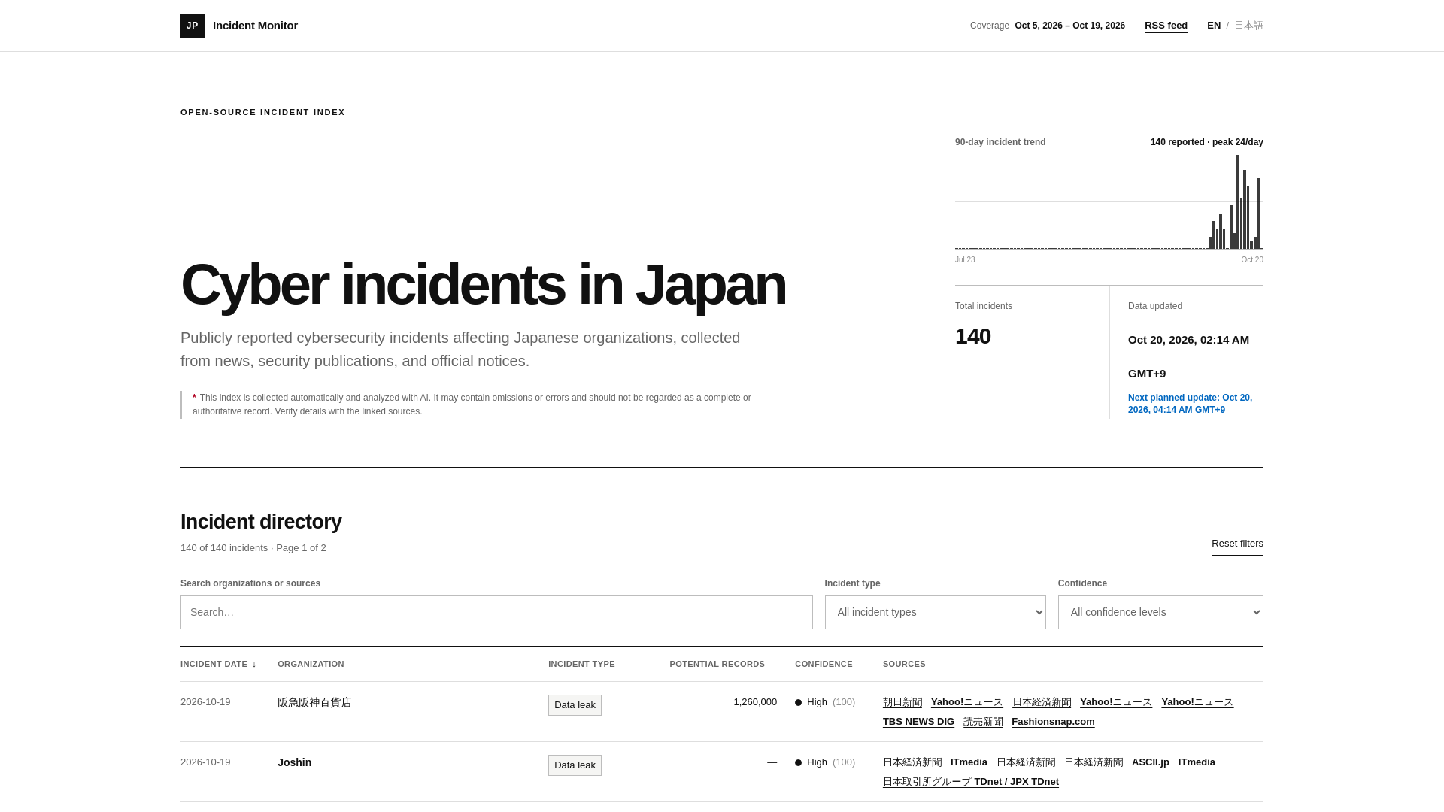This screenshot has width=1444, height=812.
Task: Click the coverage date range text
Action: pos(1069,26)
